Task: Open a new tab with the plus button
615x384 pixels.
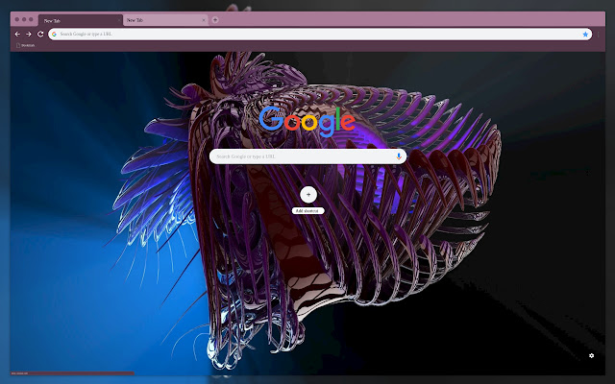Action: (x=215, y=20)
